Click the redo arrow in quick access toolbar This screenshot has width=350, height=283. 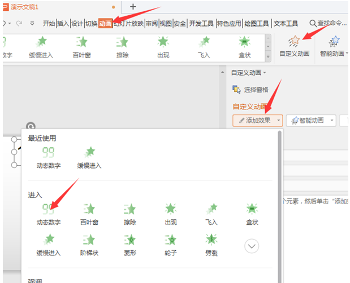click(19, 23)
